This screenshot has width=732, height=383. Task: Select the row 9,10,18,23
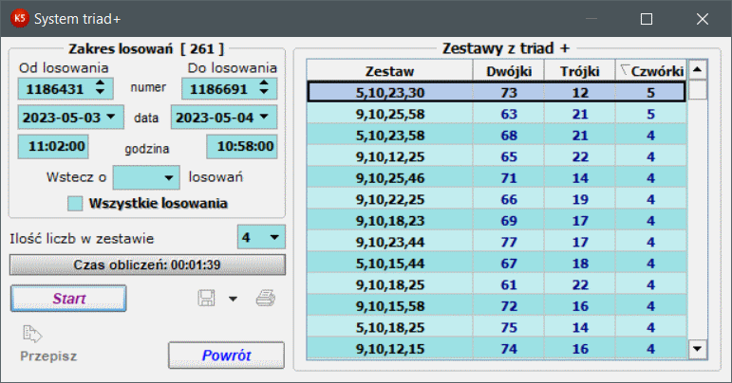tap(497, 220)
